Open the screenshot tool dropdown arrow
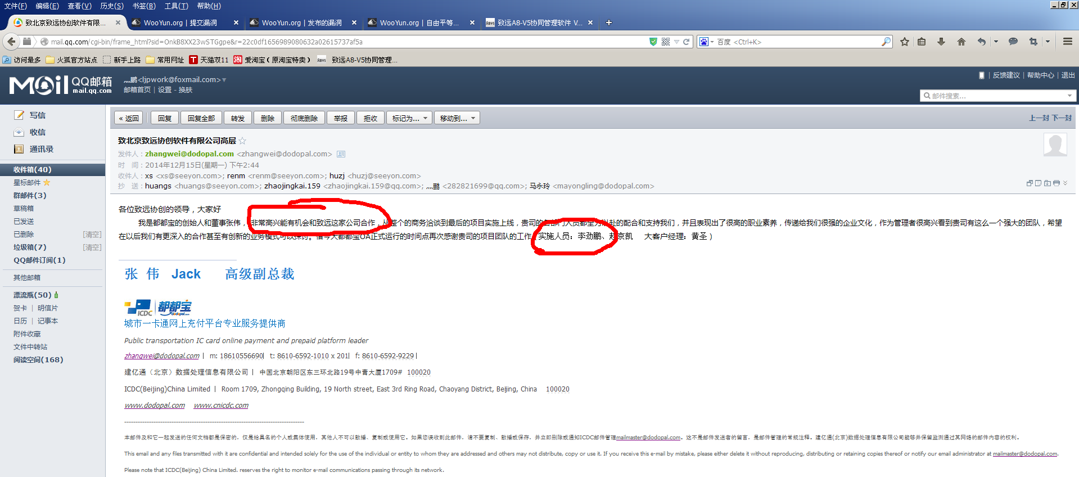Screen dimensions: 1079x477 click(1048, 42)
